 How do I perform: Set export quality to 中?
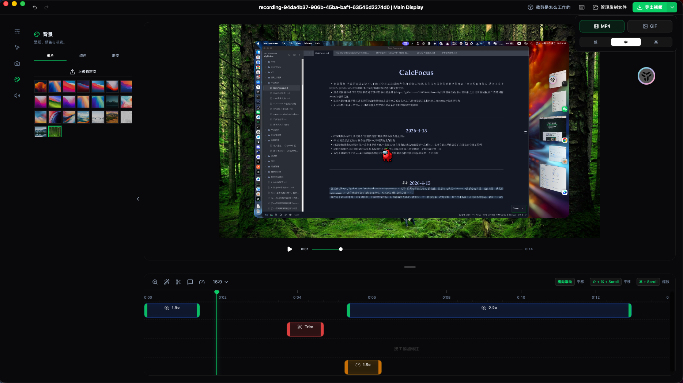[626, 42]
